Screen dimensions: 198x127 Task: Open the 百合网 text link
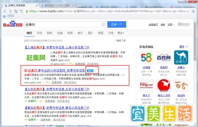[181, 95]
